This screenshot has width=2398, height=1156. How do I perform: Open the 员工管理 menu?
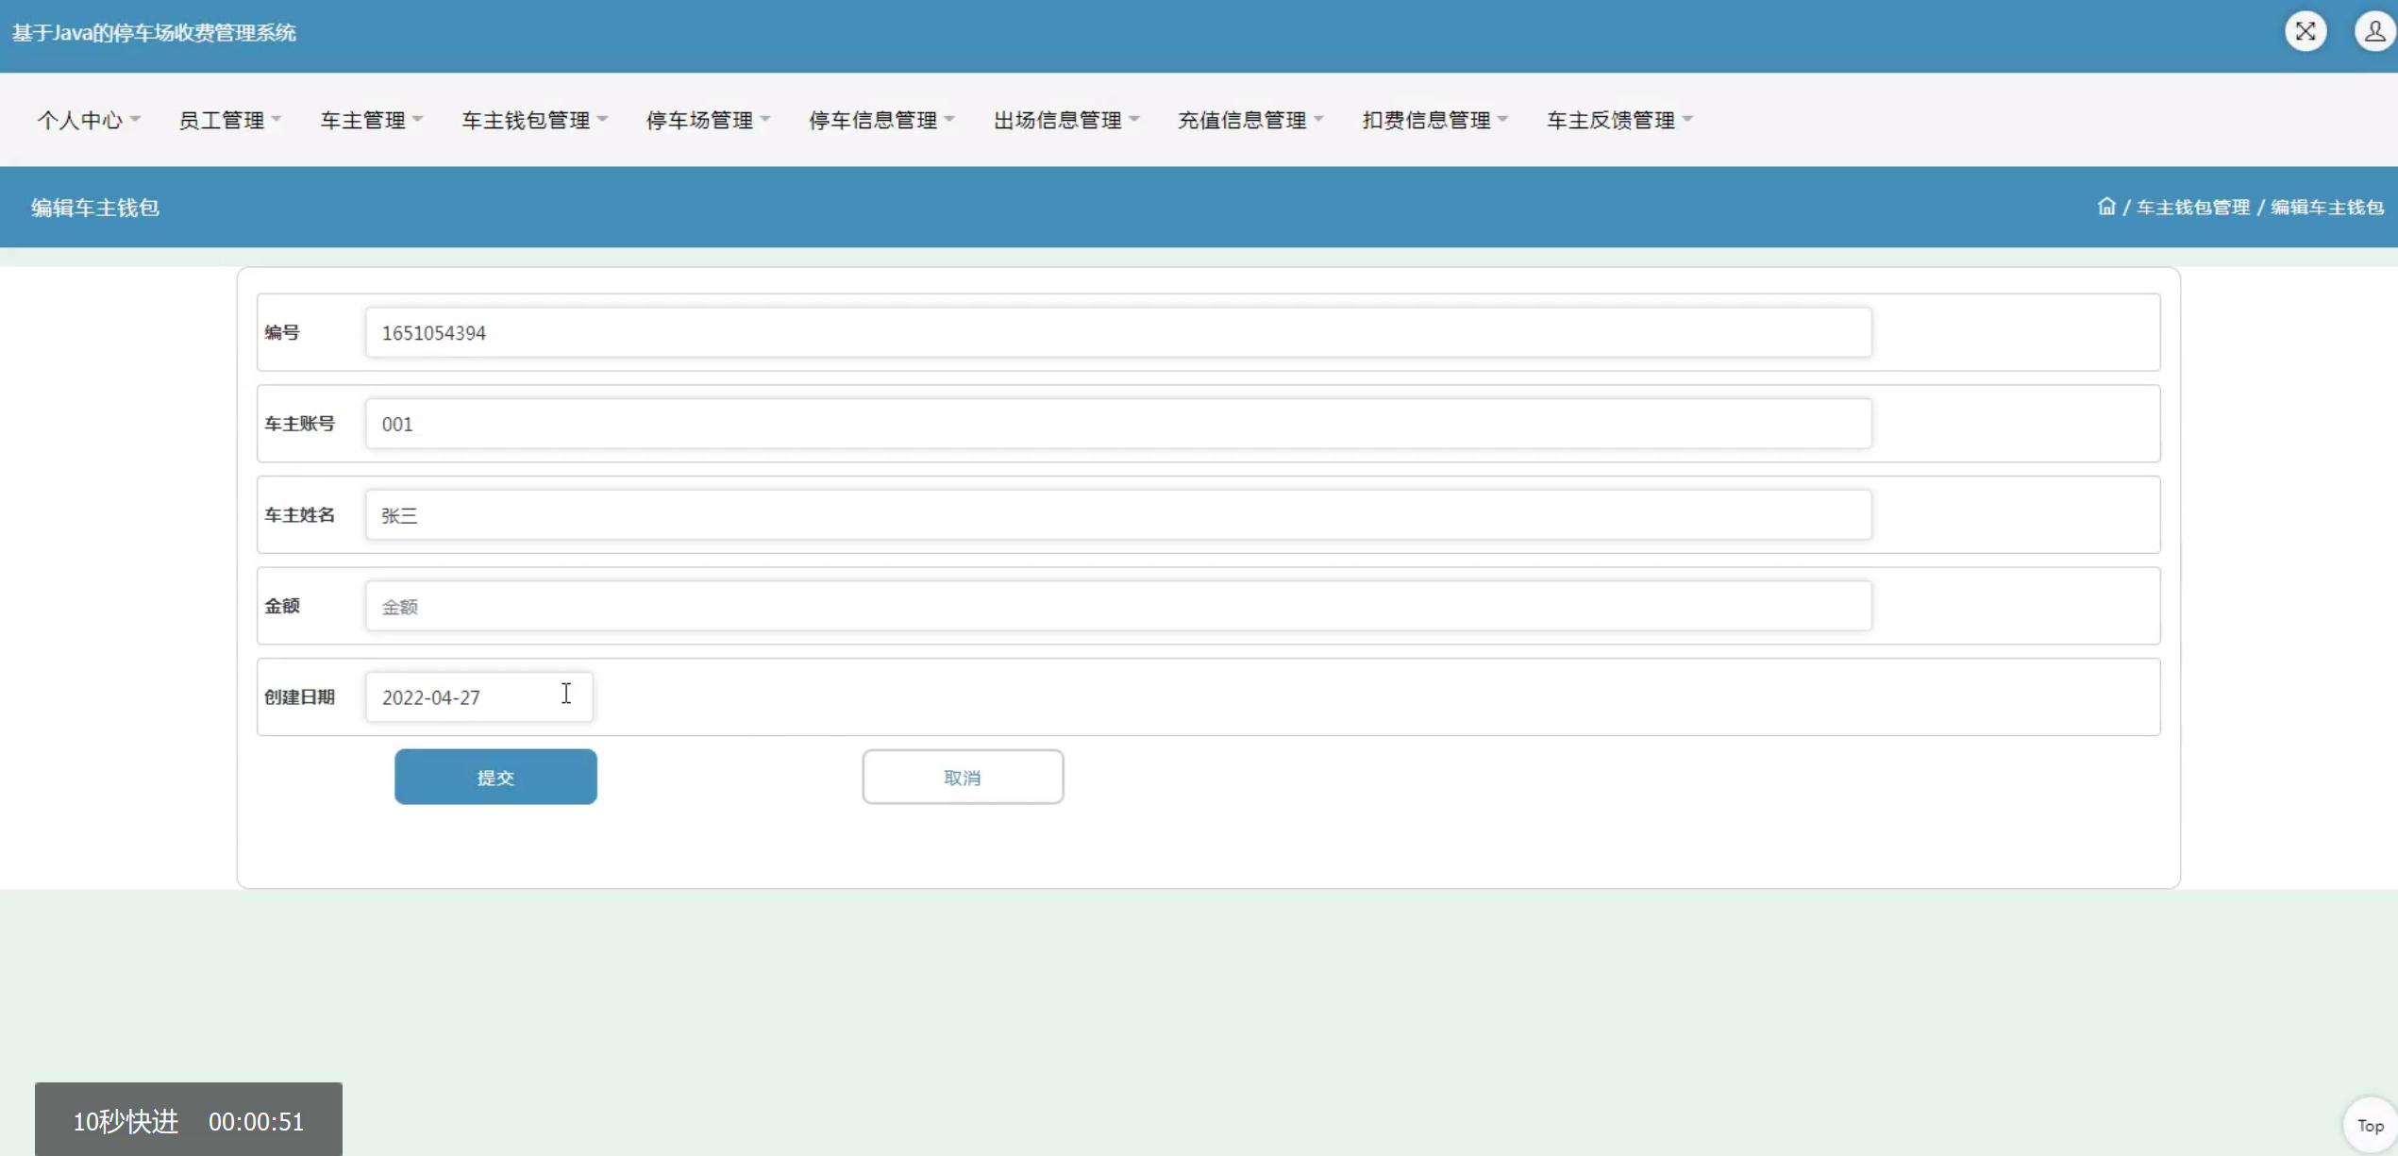pos(230,120)
